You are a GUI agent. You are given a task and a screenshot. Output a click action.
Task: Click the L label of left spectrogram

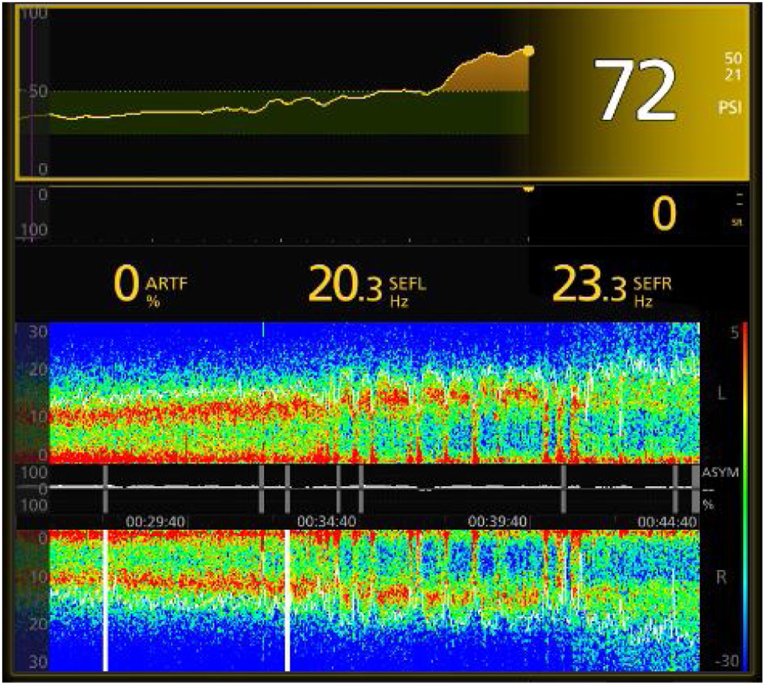tap(721, 393)
